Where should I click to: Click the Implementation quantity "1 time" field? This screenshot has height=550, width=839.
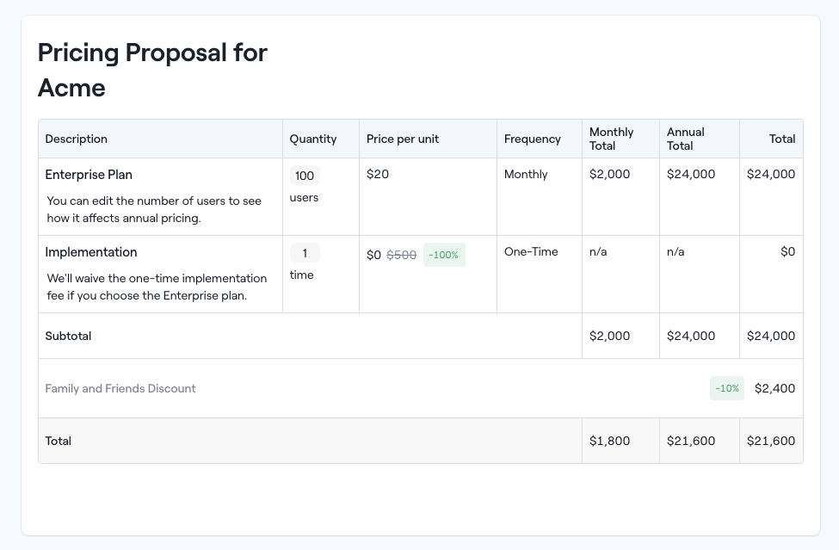tap(305, 253)
